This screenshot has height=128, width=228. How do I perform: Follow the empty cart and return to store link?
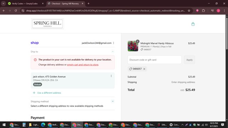[x=83, y=65]
